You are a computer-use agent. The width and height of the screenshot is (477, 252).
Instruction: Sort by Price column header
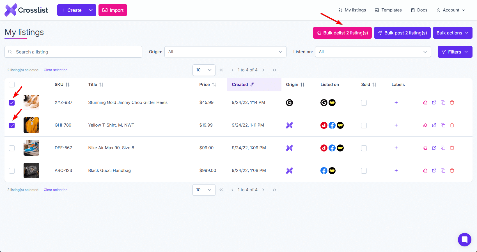point(208,85)
